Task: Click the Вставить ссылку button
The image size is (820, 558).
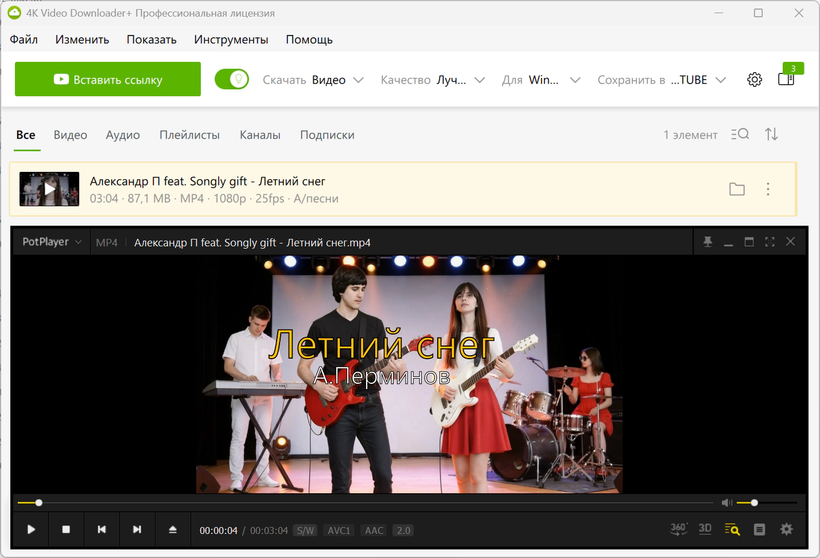Action: pyautogui.click(x=108, y=79)
